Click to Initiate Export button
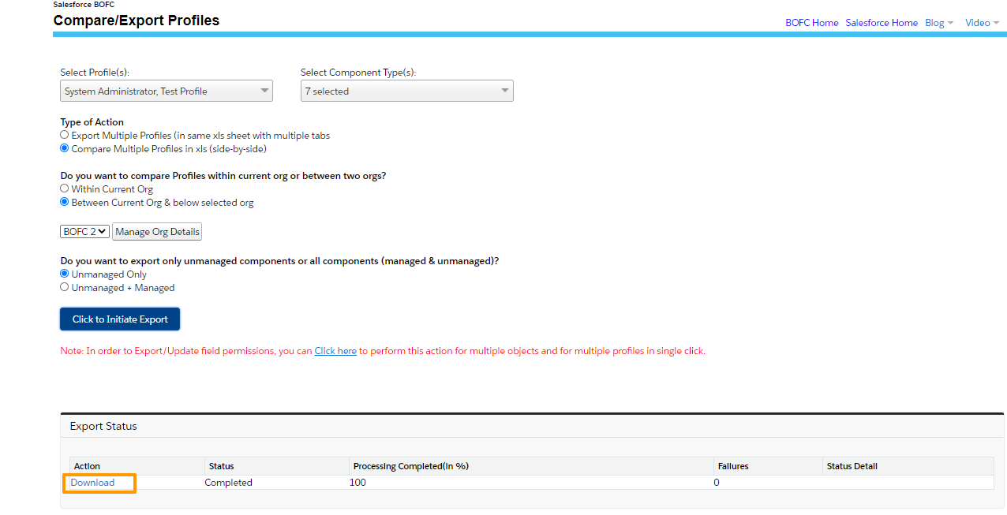This screenshot has width=1007, height=515. (120, 319)
